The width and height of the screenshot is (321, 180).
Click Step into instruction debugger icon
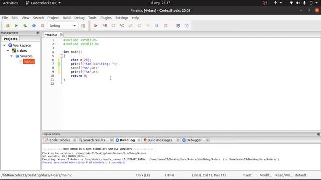[x=148, y=26]
